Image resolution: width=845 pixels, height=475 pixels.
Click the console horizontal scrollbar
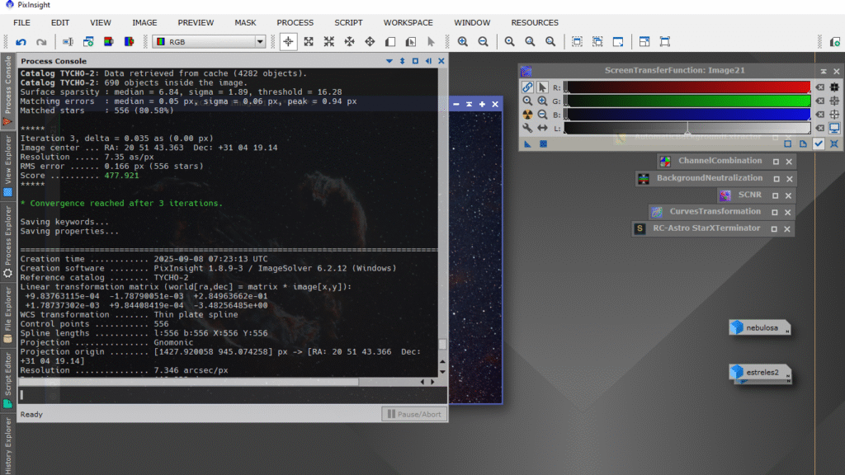click(189, 382)
